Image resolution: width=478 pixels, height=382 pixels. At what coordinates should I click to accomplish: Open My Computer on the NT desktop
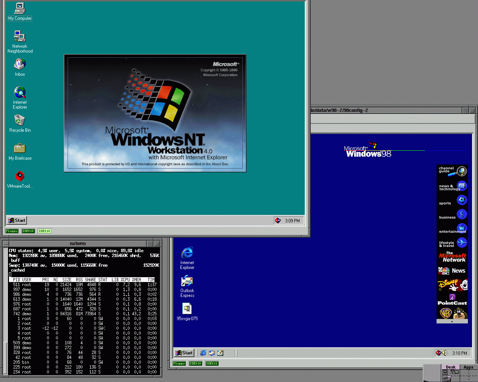(20, 9)
